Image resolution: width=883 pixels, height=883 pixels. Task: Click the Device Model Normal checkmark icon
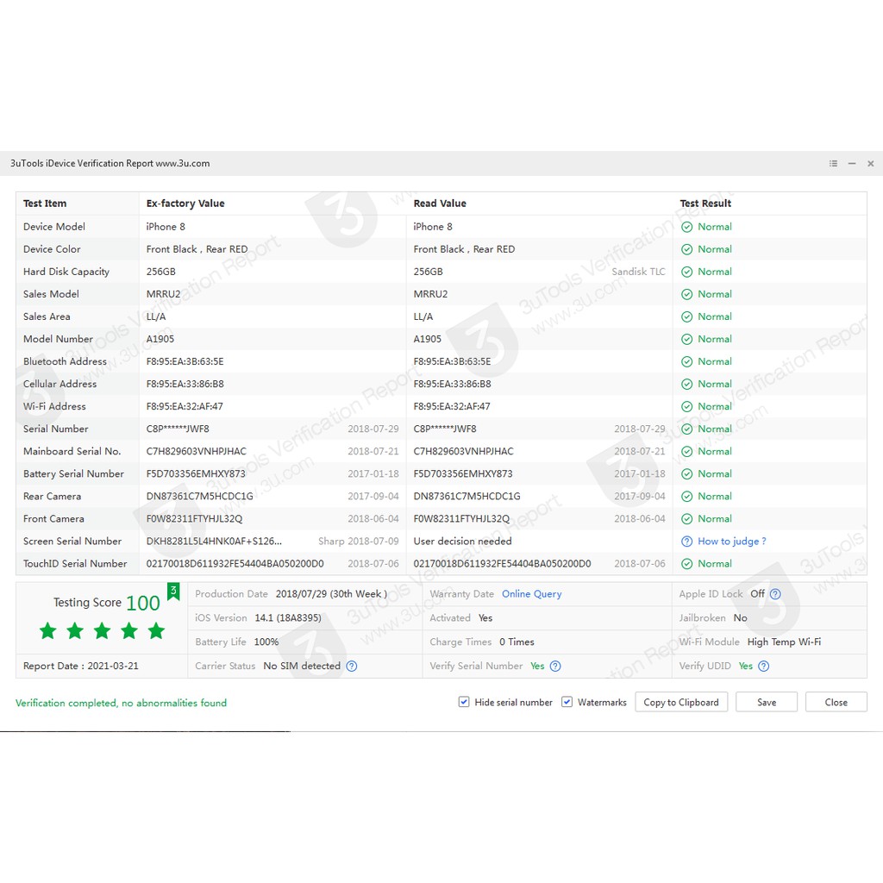point(687,227)
